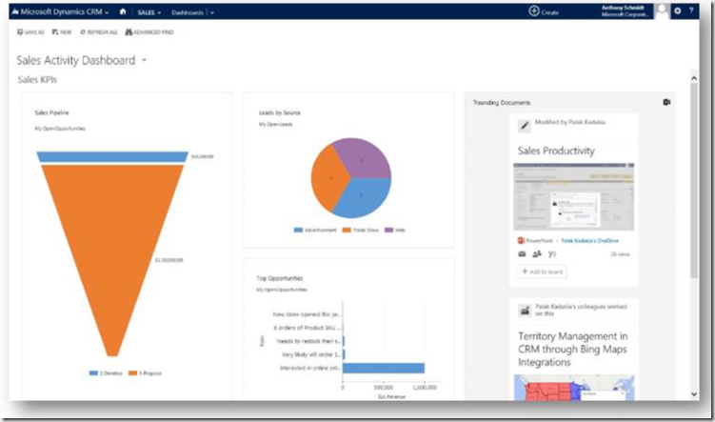Click the New dashboard command
This screenshot has width=715, height=422.
pyautogui.click(x=62, y=32)
